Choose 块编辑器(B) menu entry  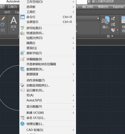pyautogui.click(x=48, y=59)
